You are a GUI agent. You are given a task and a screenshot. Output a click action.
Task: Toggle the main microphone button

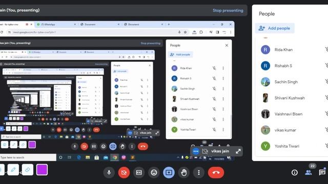pyautogui.click(x=109, y=173)
